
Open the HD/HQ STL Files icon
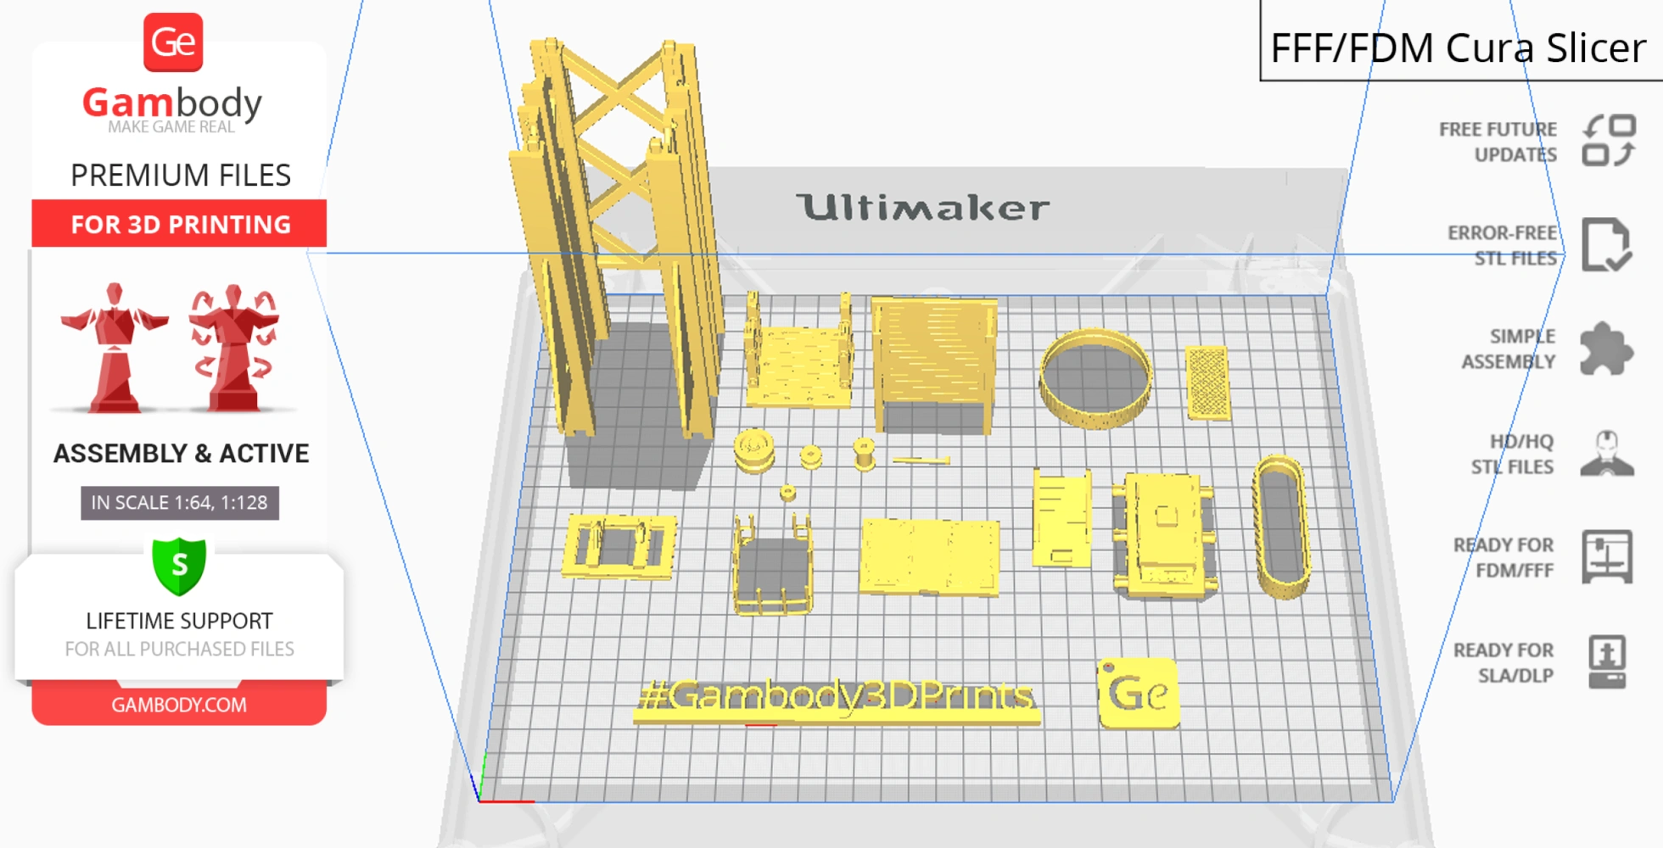coord(1608,452)
